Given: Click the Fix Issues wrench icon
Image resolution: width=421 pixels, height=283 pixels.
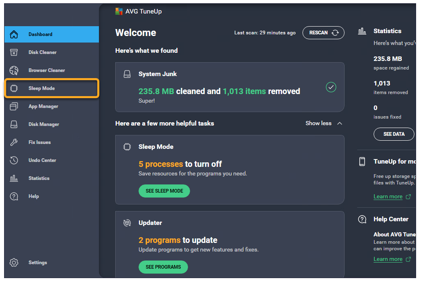Looking at the screenshot, I should 14,142.
